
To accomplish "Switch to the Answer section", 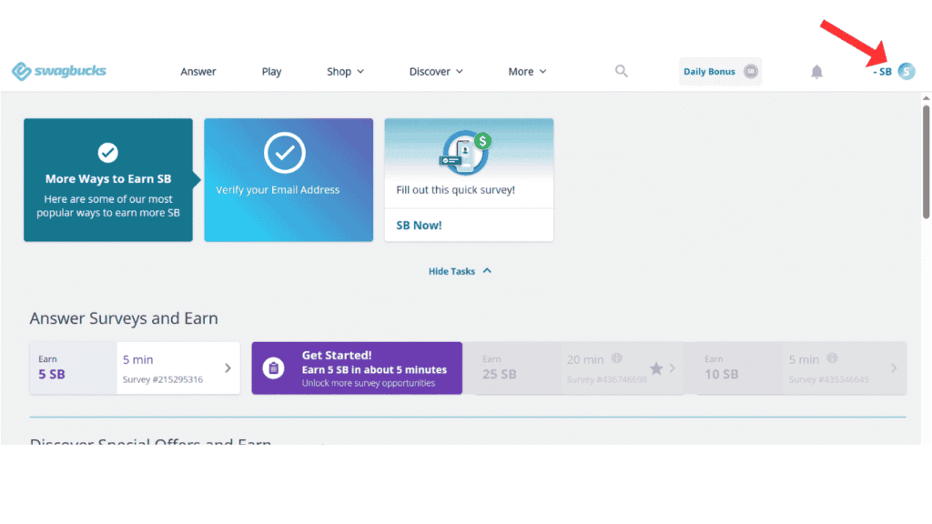I will click(x=198, y=71).
